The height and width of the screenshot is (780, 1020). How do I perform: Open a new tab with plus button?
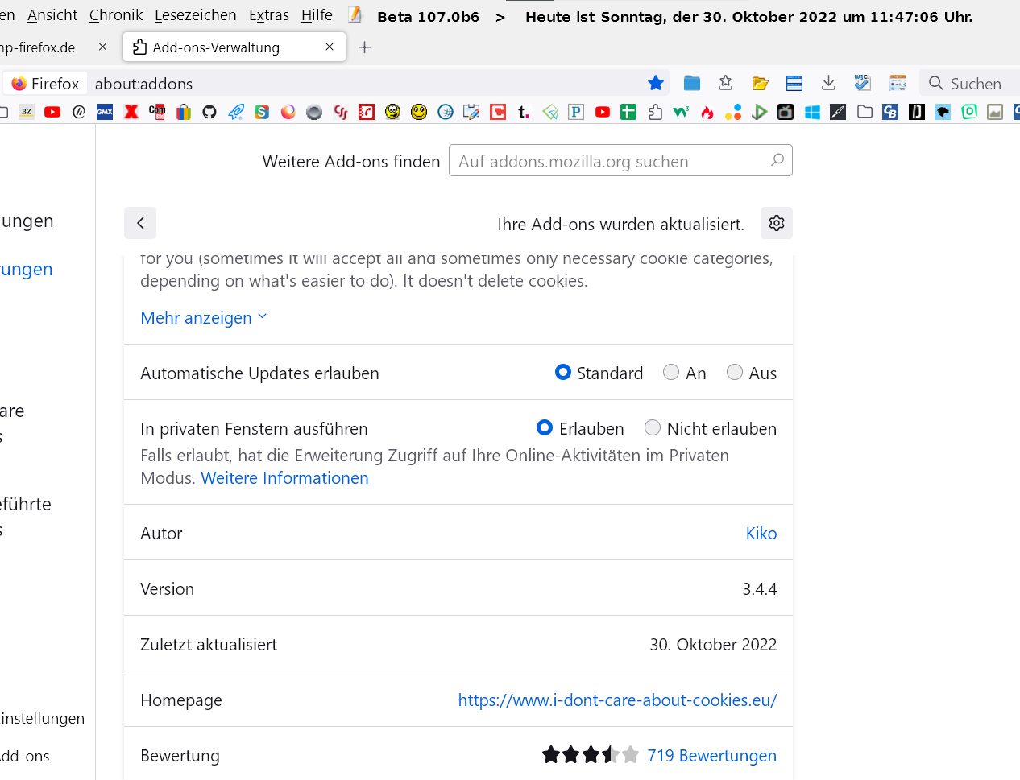[x=365, y=47]
